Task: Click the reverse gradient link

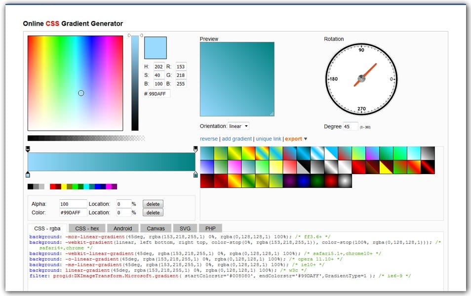Action: point(208,139)
